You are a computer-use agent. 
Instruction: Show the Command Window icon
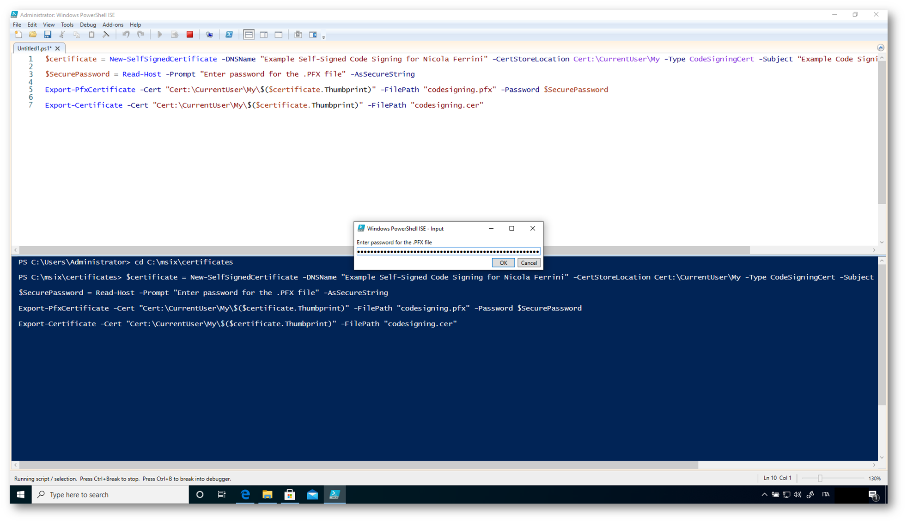click(x=298, y=35)
